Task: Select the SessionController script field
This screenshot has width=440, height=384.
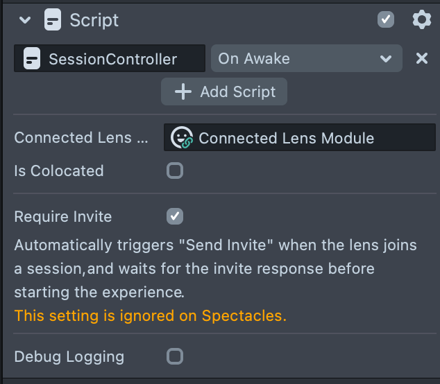Action: (x=111, y=59)
